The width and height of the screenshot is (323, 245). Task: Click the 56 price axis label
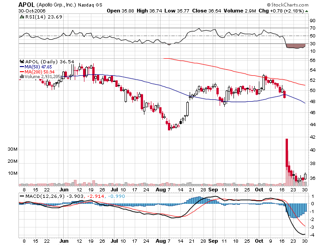point(312,60)
